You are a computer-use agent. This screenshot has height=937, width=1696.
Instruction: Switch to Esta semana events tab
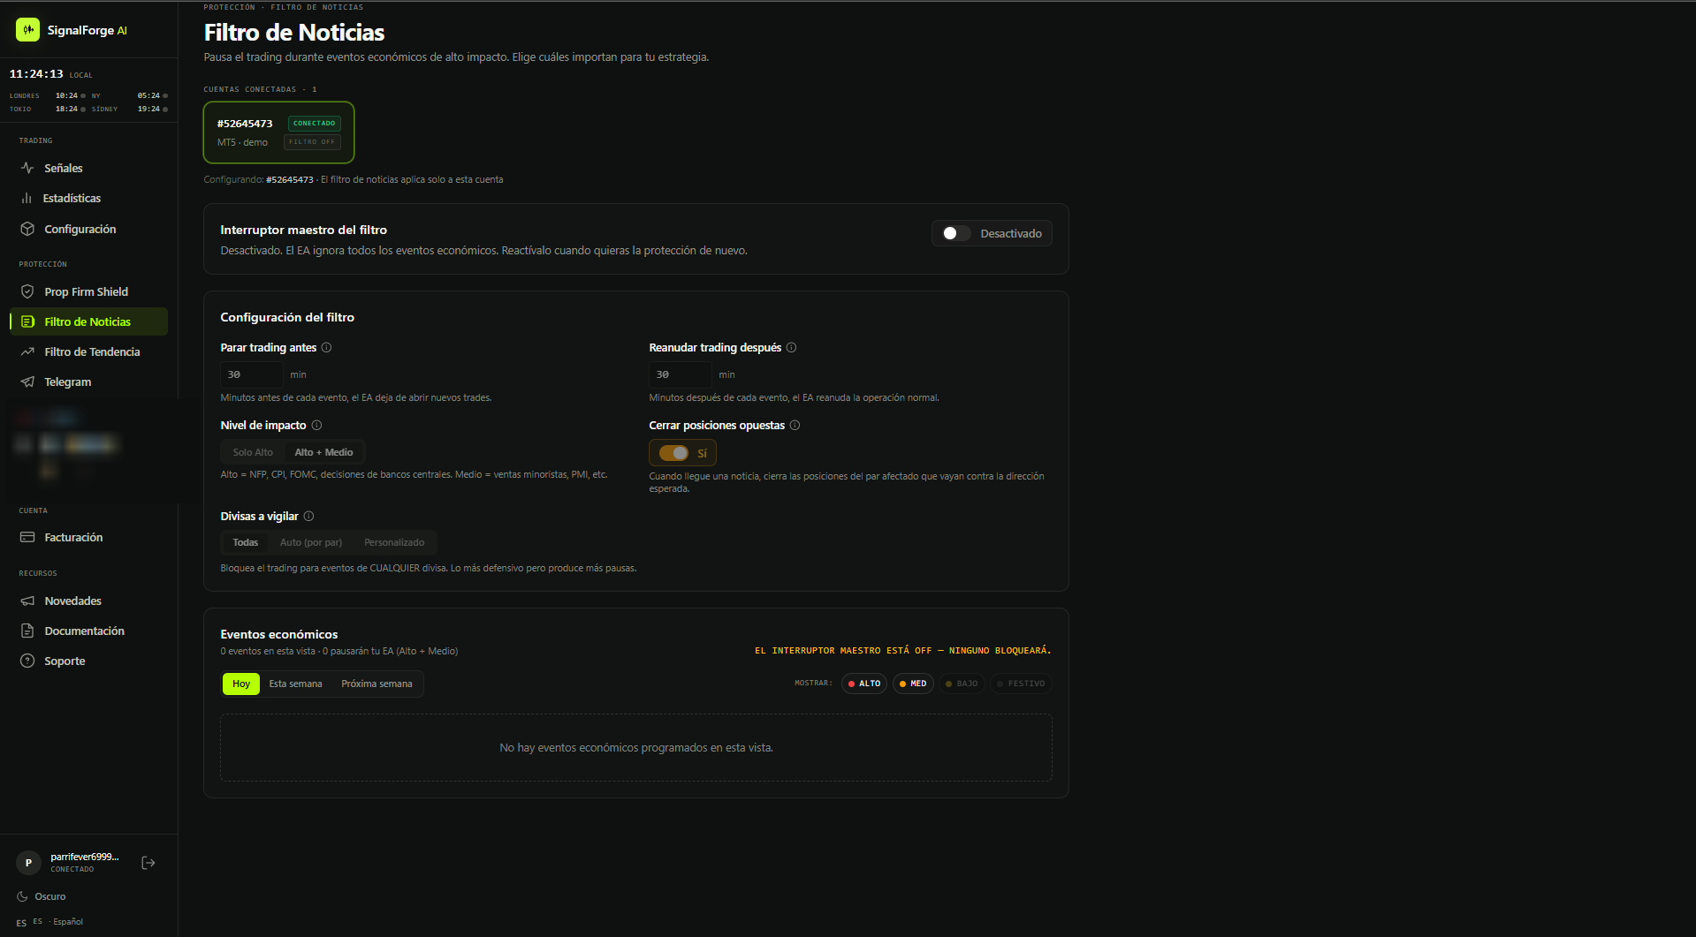(295, 684)
